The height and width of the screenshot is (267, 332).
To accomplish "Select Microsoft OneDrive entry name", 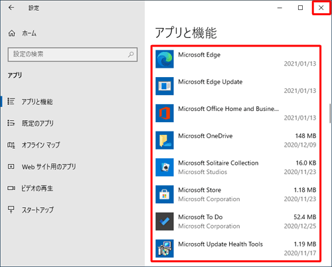I will click(205, 135).
